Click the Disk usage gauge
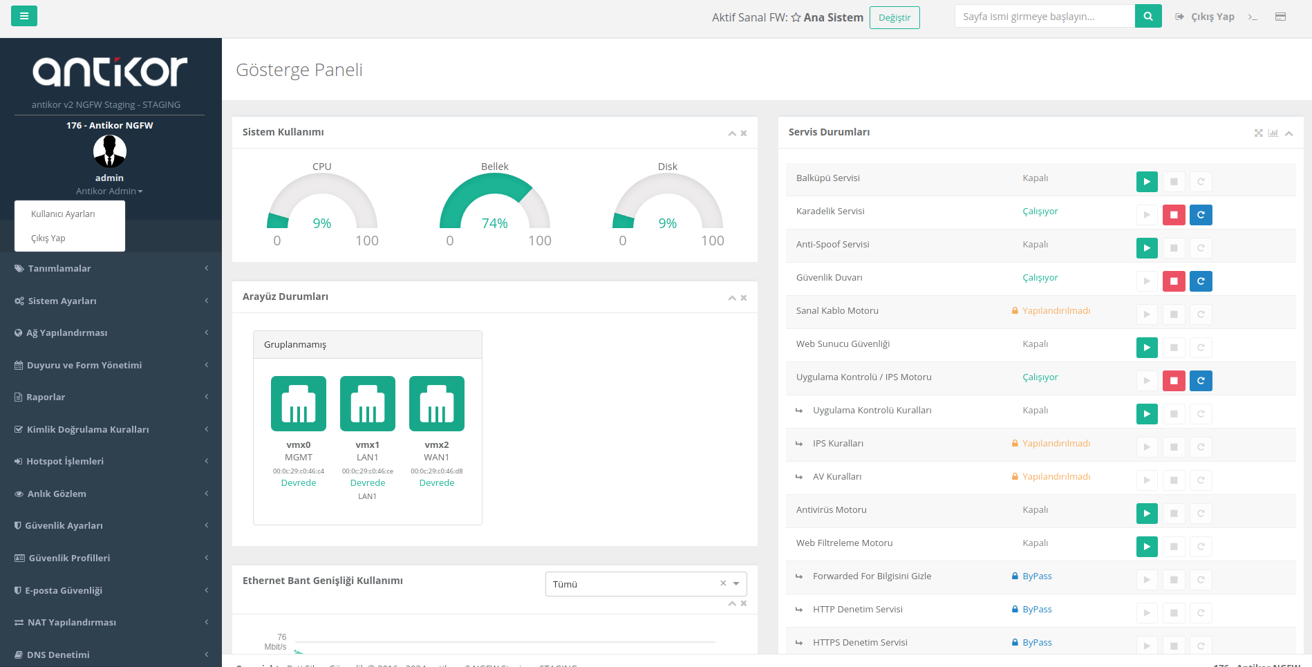Viewport: 1312px width, 667px height. coord(668,200)
